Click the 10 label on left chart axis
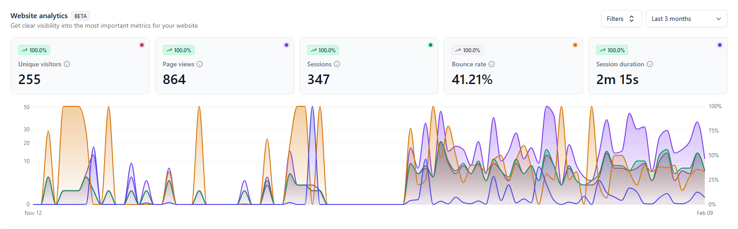 [x=27, y=161]
